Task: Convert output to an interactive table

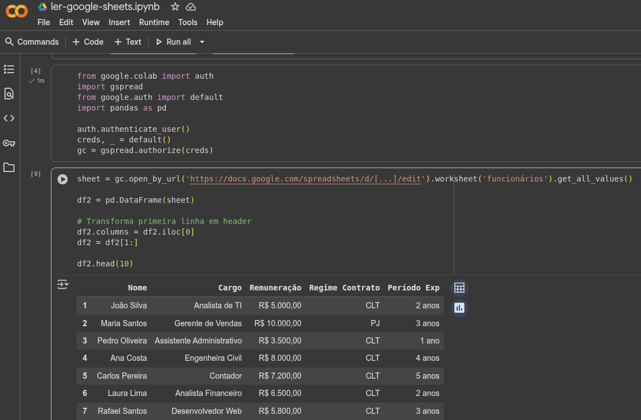Action: [x=459, y=288]
